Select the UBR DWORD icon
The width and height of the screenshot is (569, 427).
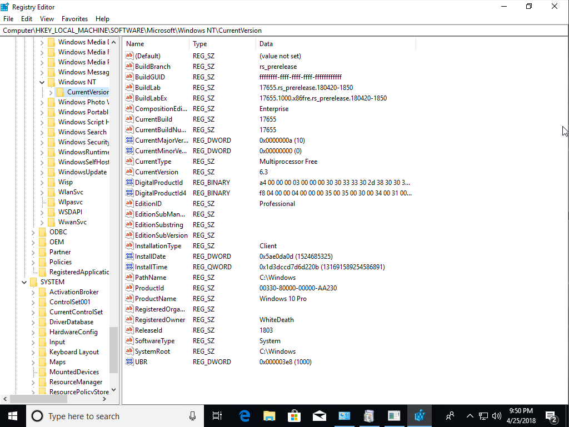pos(129,361)
